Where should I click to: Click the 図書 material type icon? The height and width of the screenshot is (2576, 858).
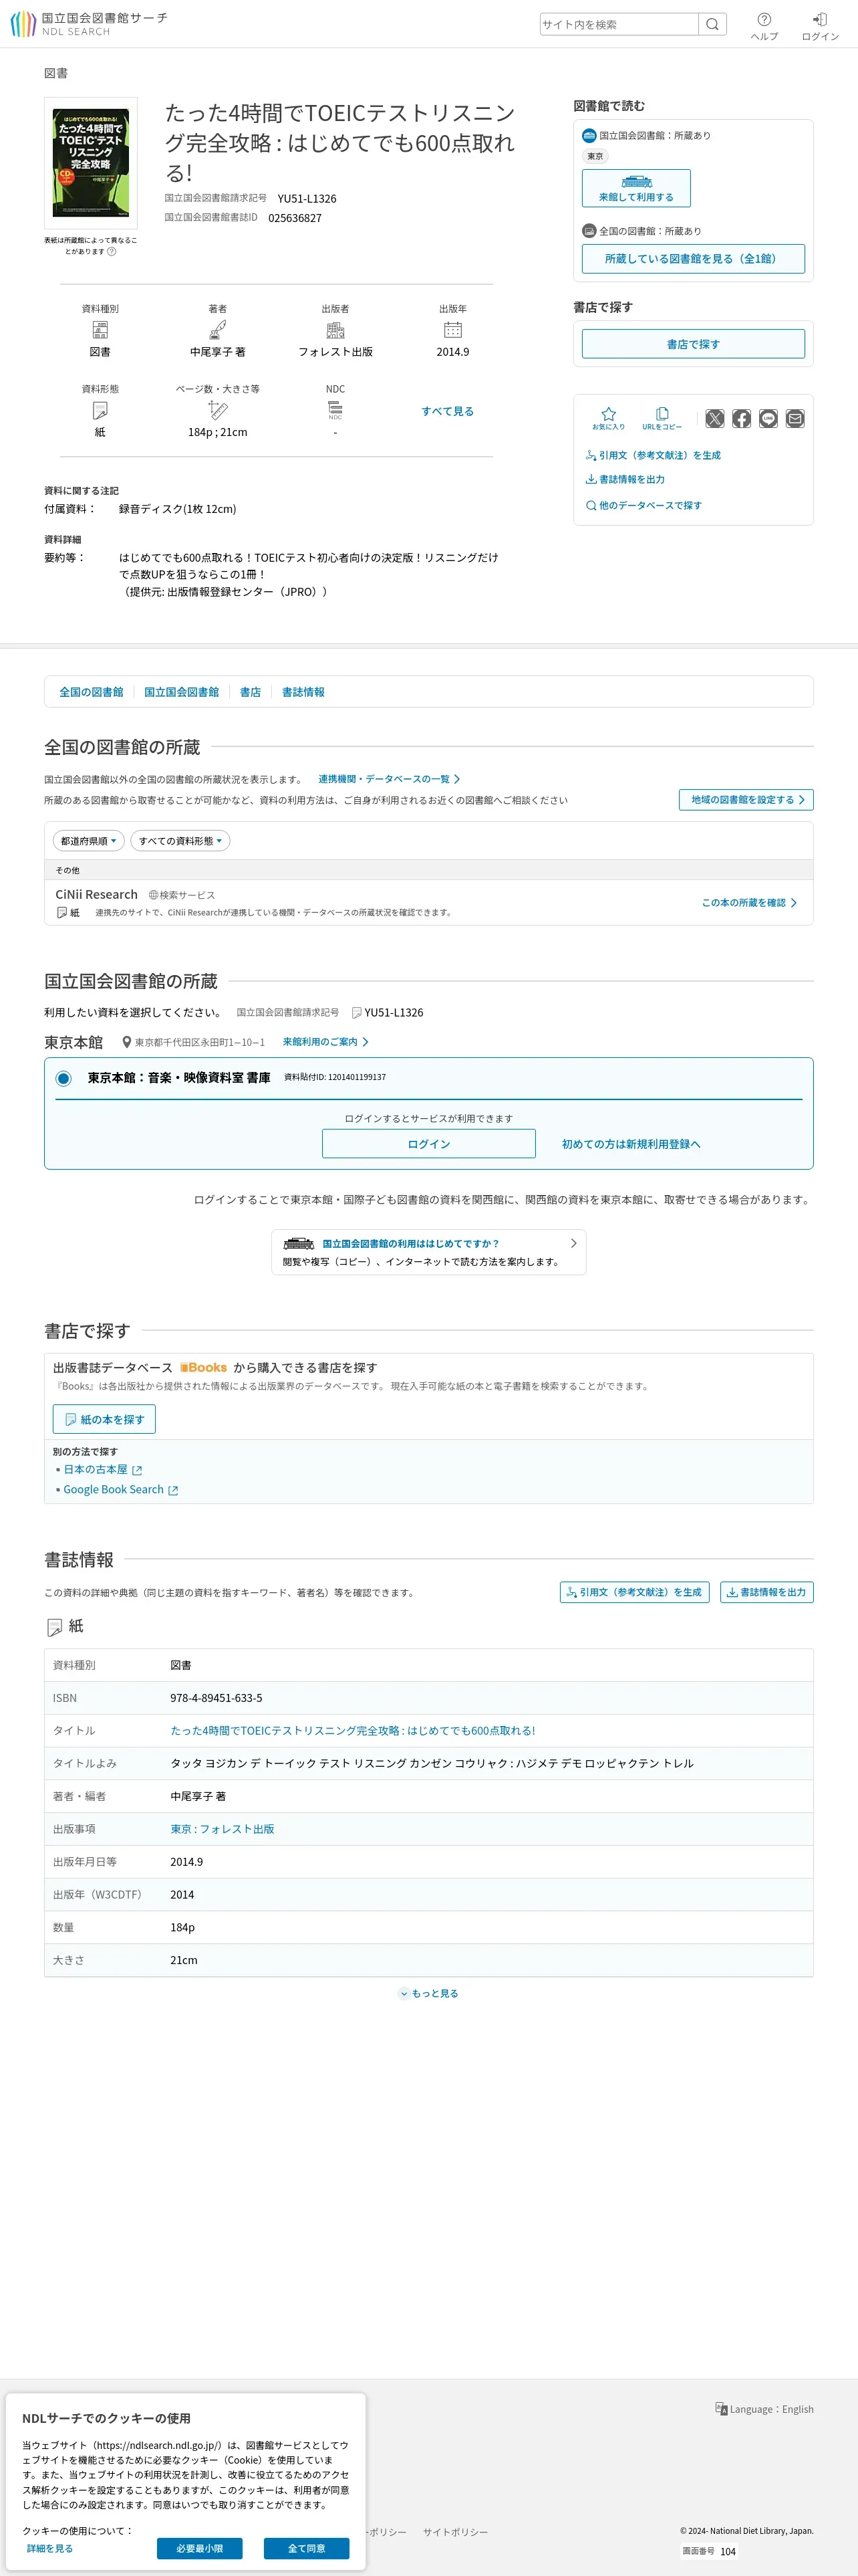point(100,330)
